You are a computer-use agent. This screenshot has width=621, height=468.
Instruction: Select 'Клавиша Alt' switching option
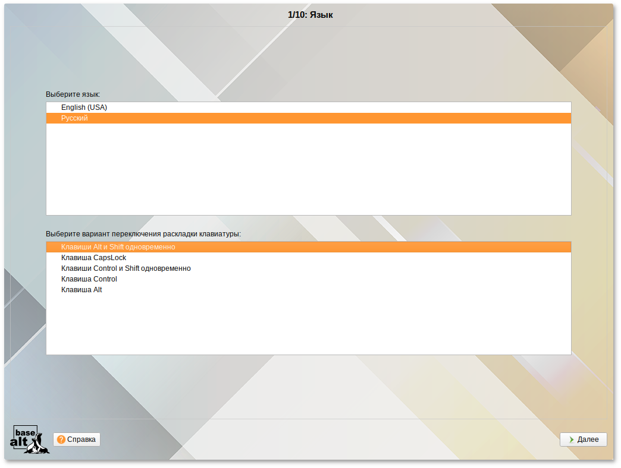point(81,290)
